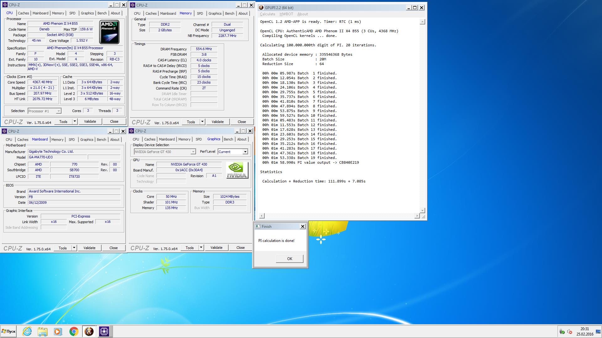Image resolution: width=602 pixels, height=338 pixels.
Task: Open Internet Explorer from the taskbar
Action: (27, 331)
